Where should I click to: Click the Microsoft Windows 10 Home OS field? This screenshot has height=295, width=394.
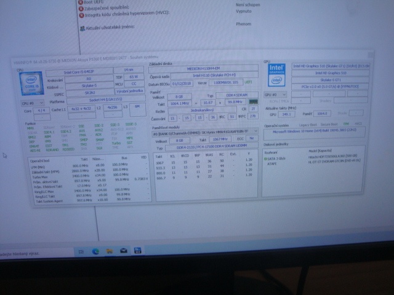[314, 132]
